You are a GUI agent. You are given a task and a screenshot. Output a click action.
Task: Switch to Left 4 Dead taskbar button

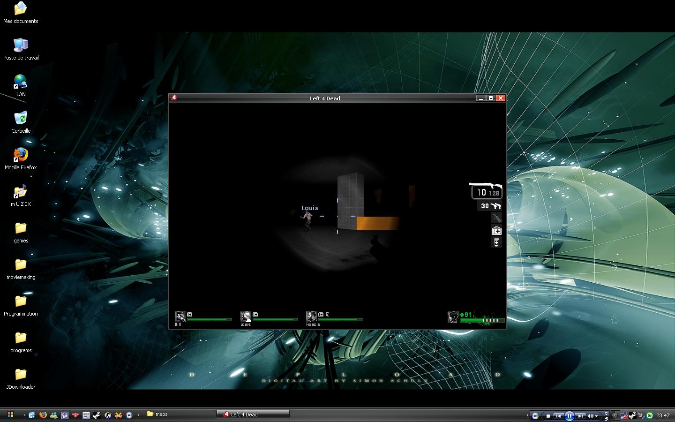coord(253,414)
